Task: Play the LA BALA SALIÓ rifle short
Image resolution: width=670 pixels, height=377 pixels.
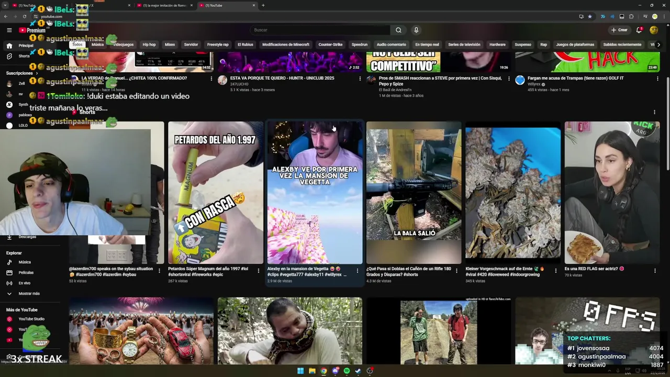Action: (x=414, y=193)
